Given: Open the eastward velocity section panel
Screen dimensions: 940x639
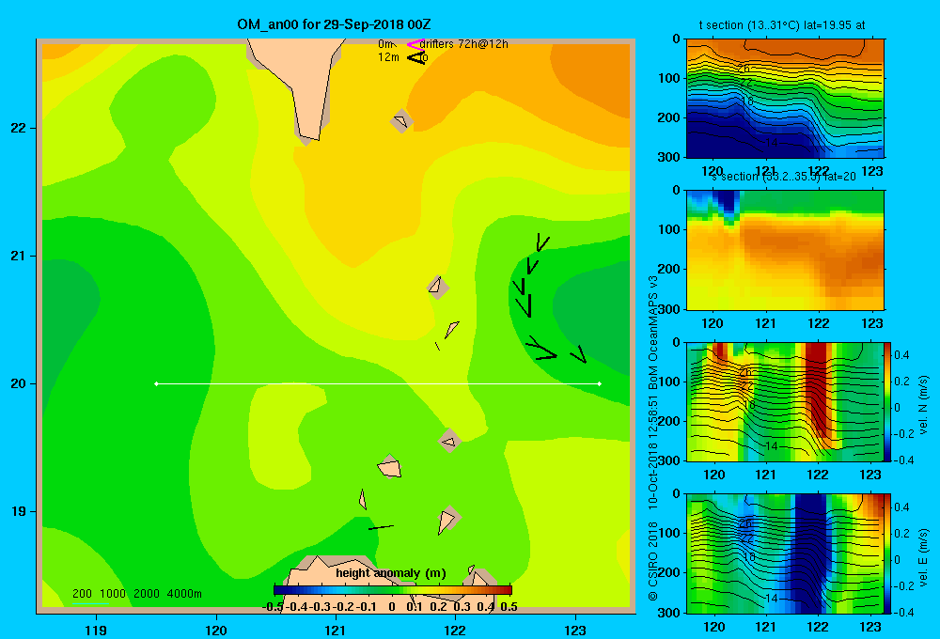Looking at the screenshot, I should pyautogui.click(x=785, y=553).
